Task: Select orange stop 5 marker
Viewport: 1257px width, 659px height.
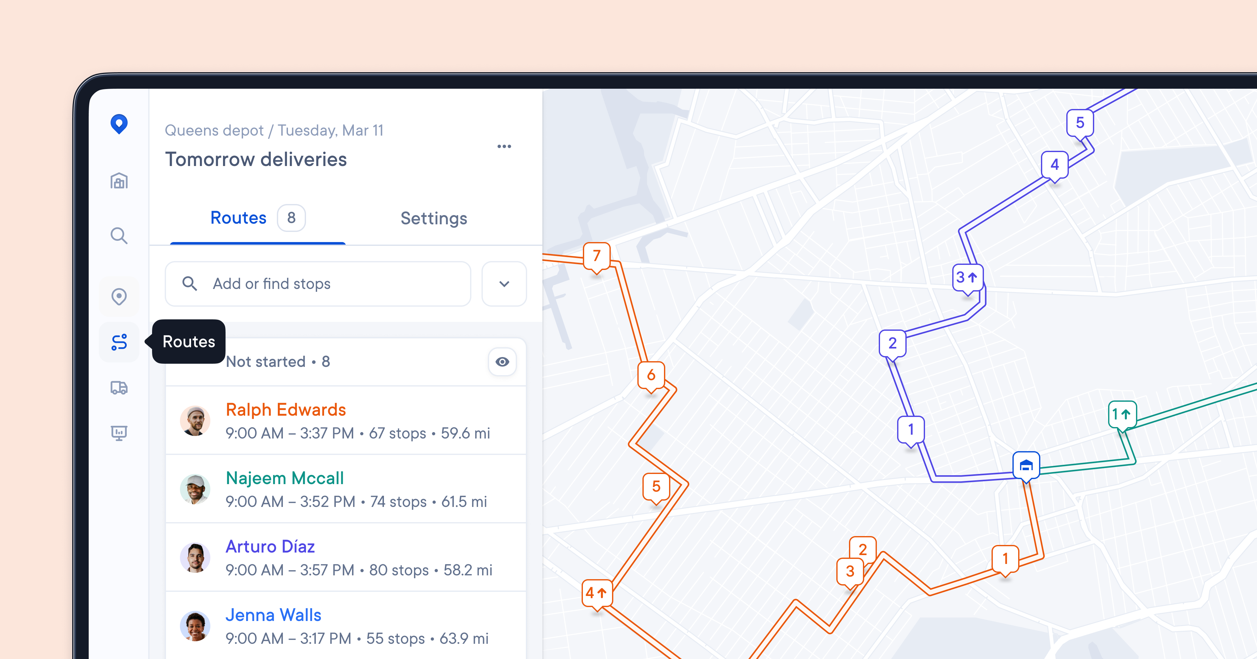Action: click(x=656, y=487)
